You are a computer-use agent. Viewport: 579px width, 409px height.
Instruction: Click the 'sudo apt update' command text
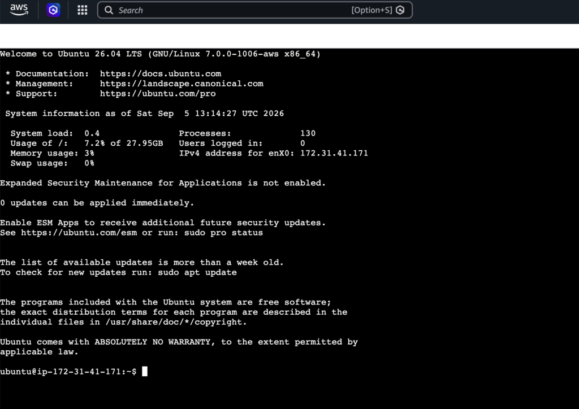point(197,272)
